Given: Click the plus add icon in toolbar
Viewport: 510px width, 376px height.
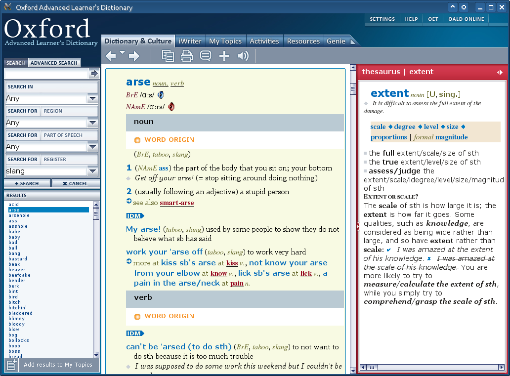Looking at the screenshot, I should click(224, 56).
